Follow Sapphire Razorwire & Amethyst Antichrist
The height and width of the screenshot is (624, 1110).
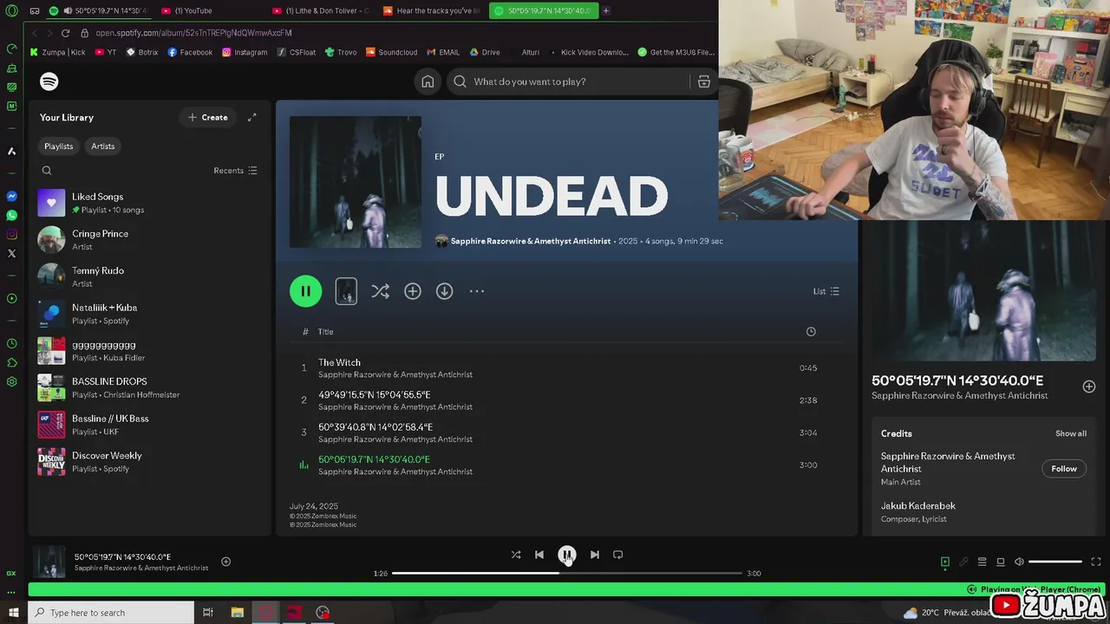pyautogui.click(x=1064, y=469)
